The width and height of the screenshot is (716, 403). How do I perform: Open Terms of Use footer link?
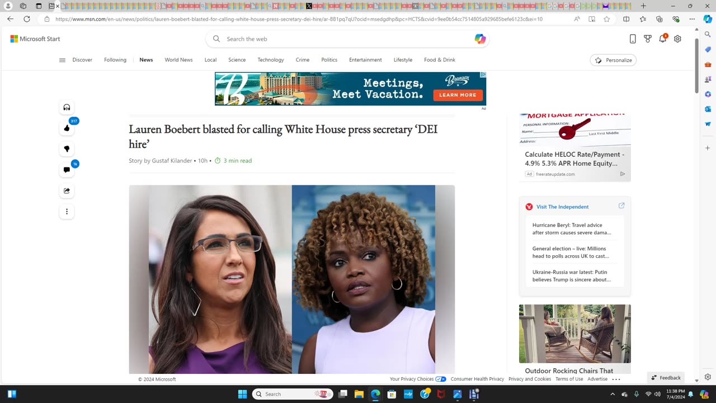pos(569,379)
